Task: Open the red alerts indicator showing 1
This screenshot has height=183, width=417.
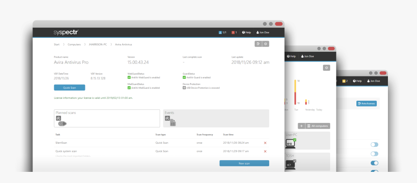Action: pos(234,32)
